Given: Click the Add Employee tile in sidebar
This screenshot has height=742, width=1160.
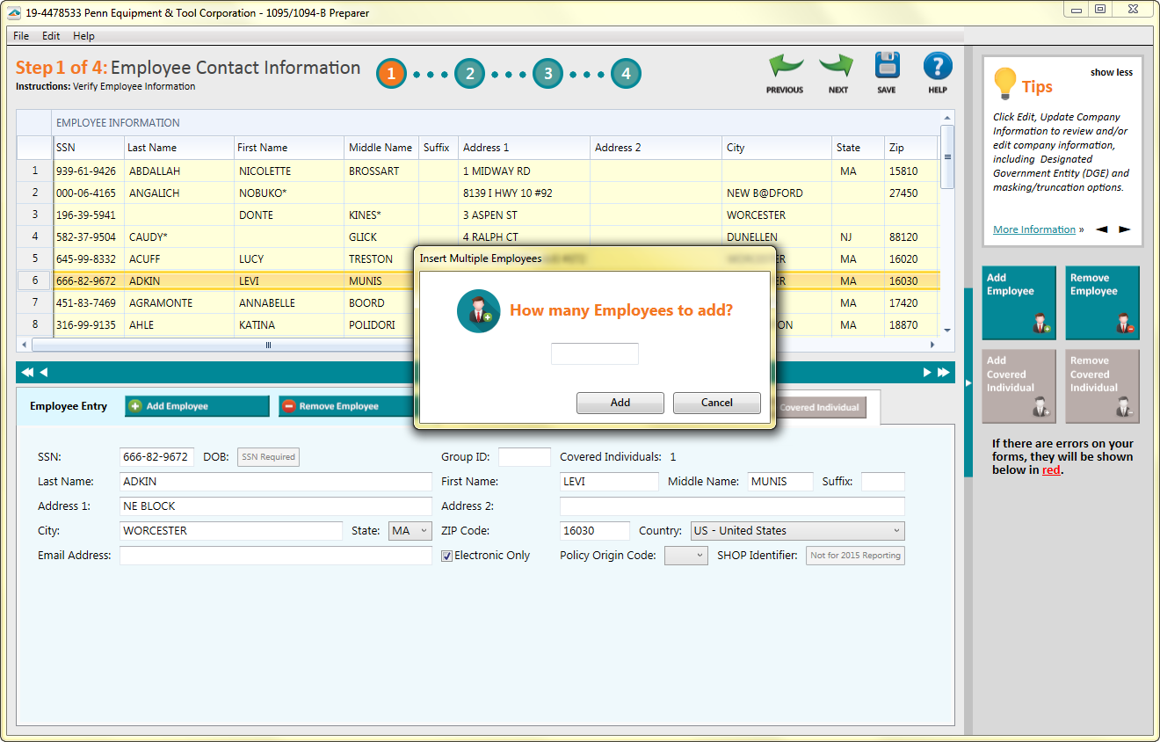Looking at the screenshot, I should coord(1019,303).
